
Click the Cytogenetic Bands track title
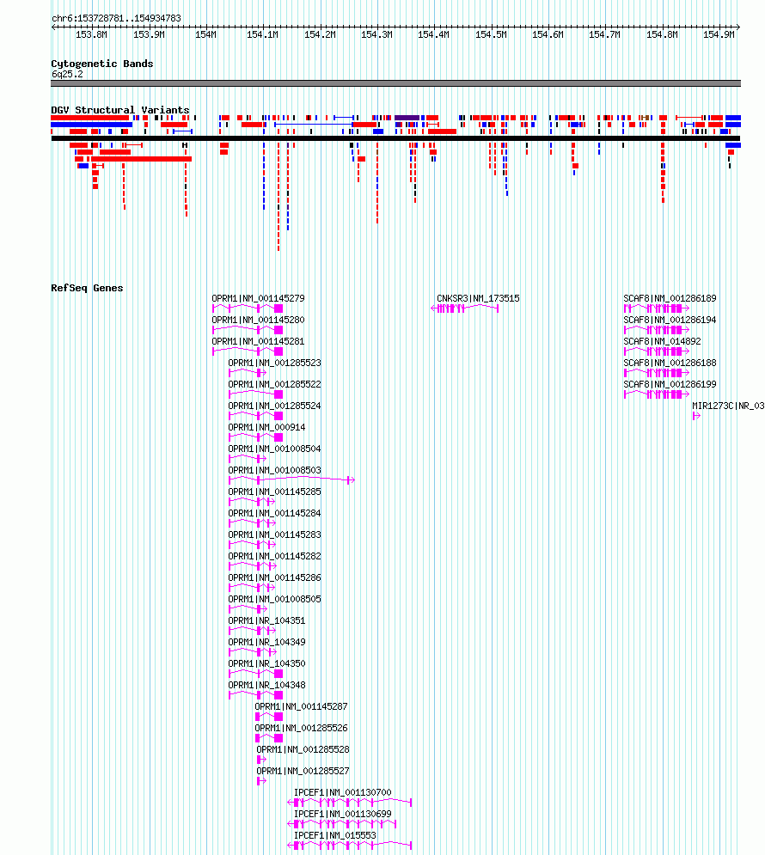(x=102, y=64)
